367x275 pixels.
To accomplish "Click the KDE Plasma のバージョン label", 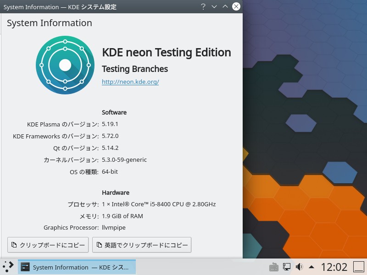I will pyautogui.click(x=63, y=124).
